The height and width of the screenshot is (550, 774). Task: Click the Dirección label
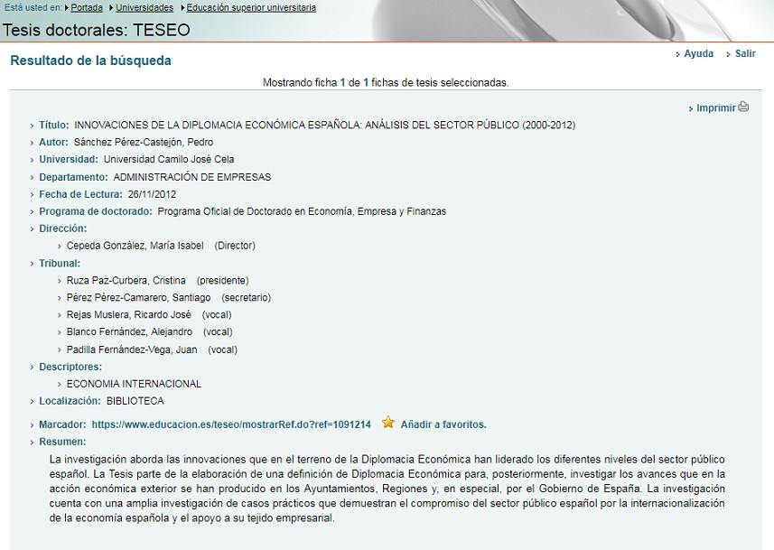(x=63, y=228)
